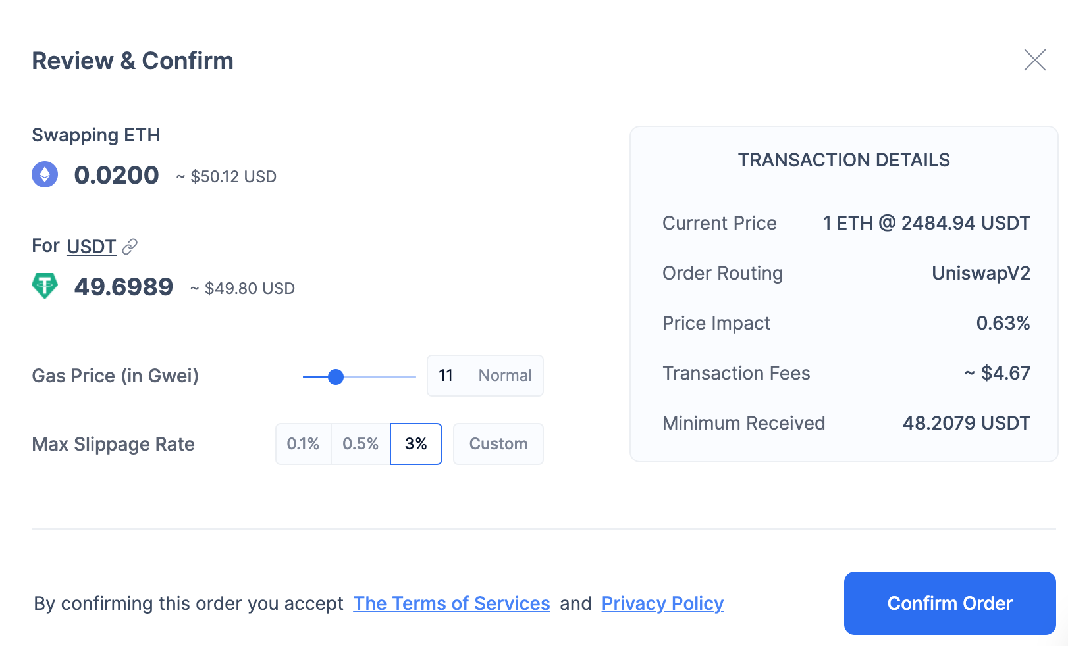Viewport: 1068px width, 646px height.
Task: Open The Terms of Services link
Action: [x=451, y=603]
